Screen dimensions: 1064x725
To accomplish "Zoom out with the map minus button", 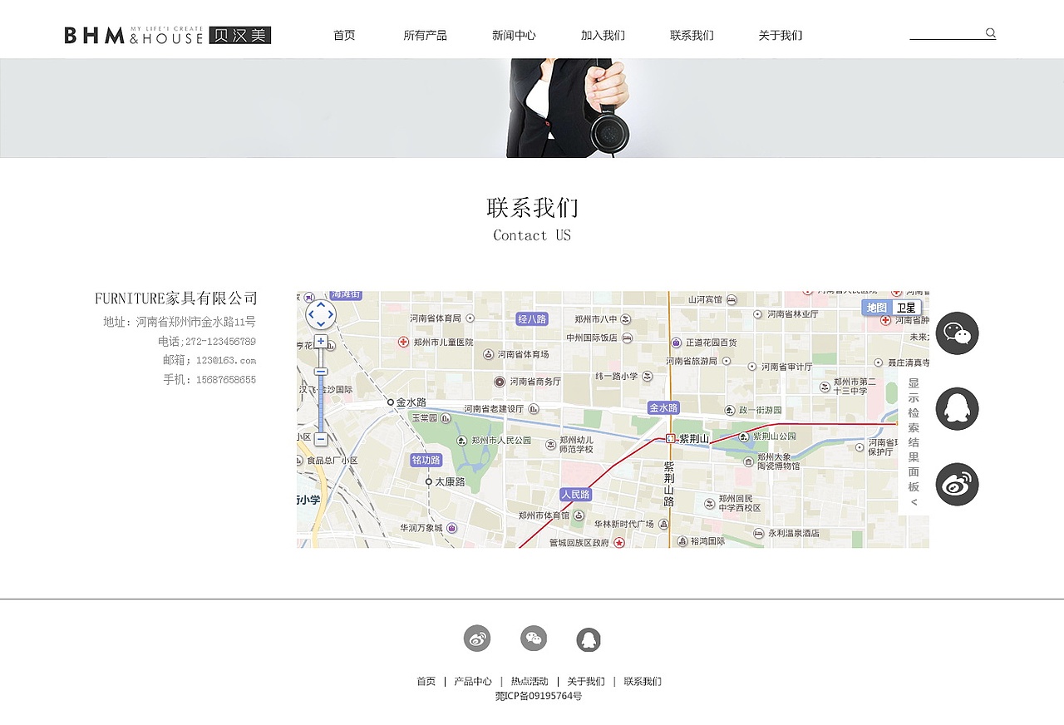I will coord(321,439).
